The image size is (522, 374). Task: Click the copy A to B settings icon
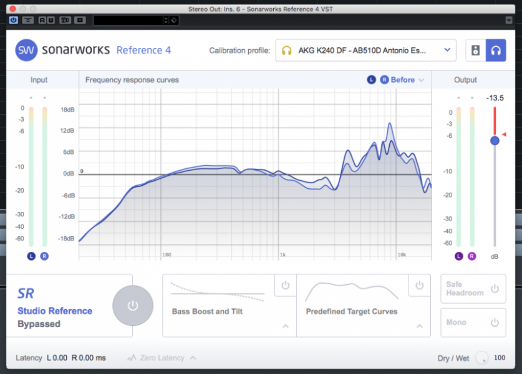coord(80,20)
